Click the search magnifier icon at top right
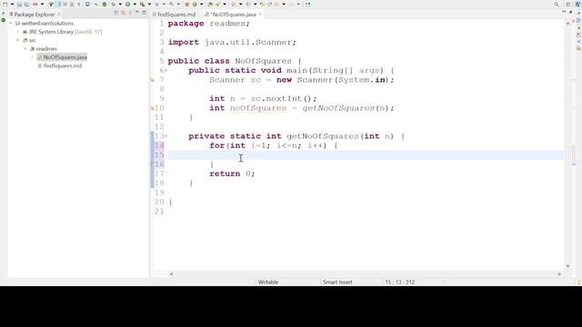This screenshot has width=582, height=327. click(x=557, y=5)
